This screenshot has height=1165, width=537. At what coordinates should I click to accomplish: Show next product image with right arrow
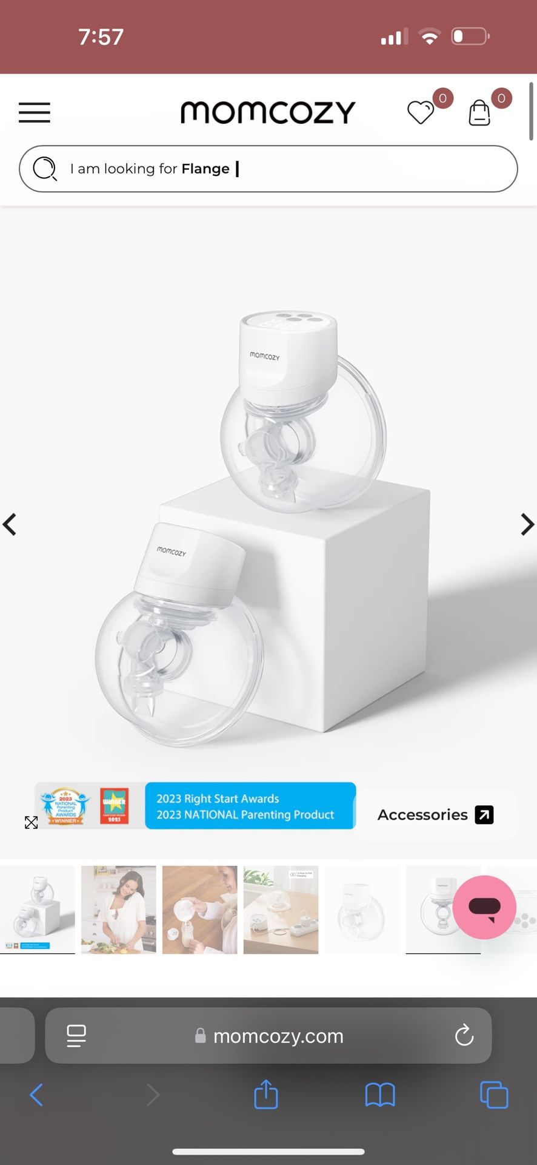click(x=527, y=524)
